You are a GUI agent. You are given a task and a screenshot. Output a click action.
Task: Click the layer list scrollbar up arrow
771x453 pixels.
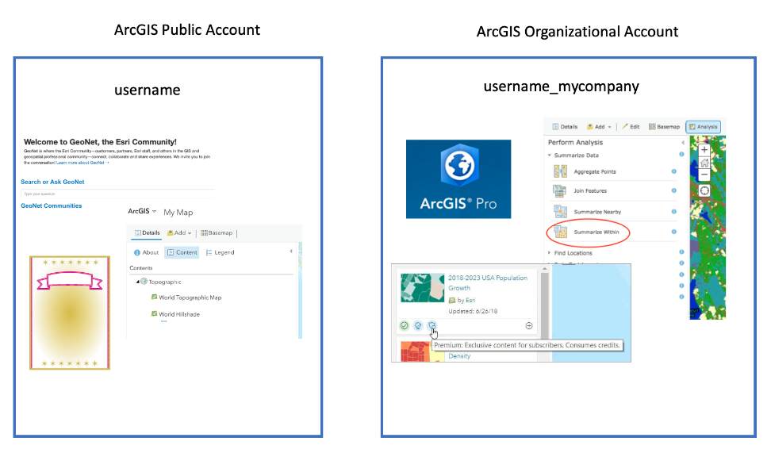(544, 269)
